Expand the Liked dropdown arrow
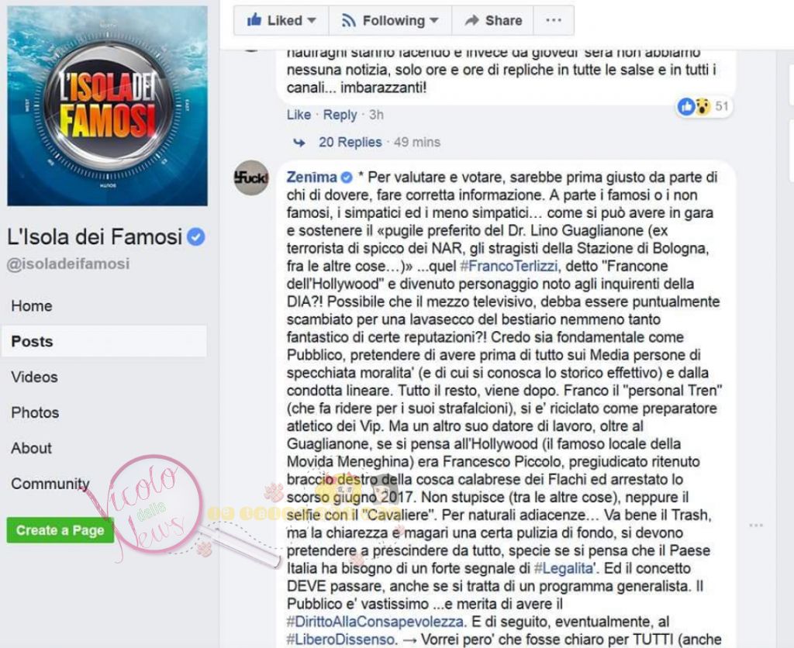This screenshot has width=794, height=648. coord(312,21)
